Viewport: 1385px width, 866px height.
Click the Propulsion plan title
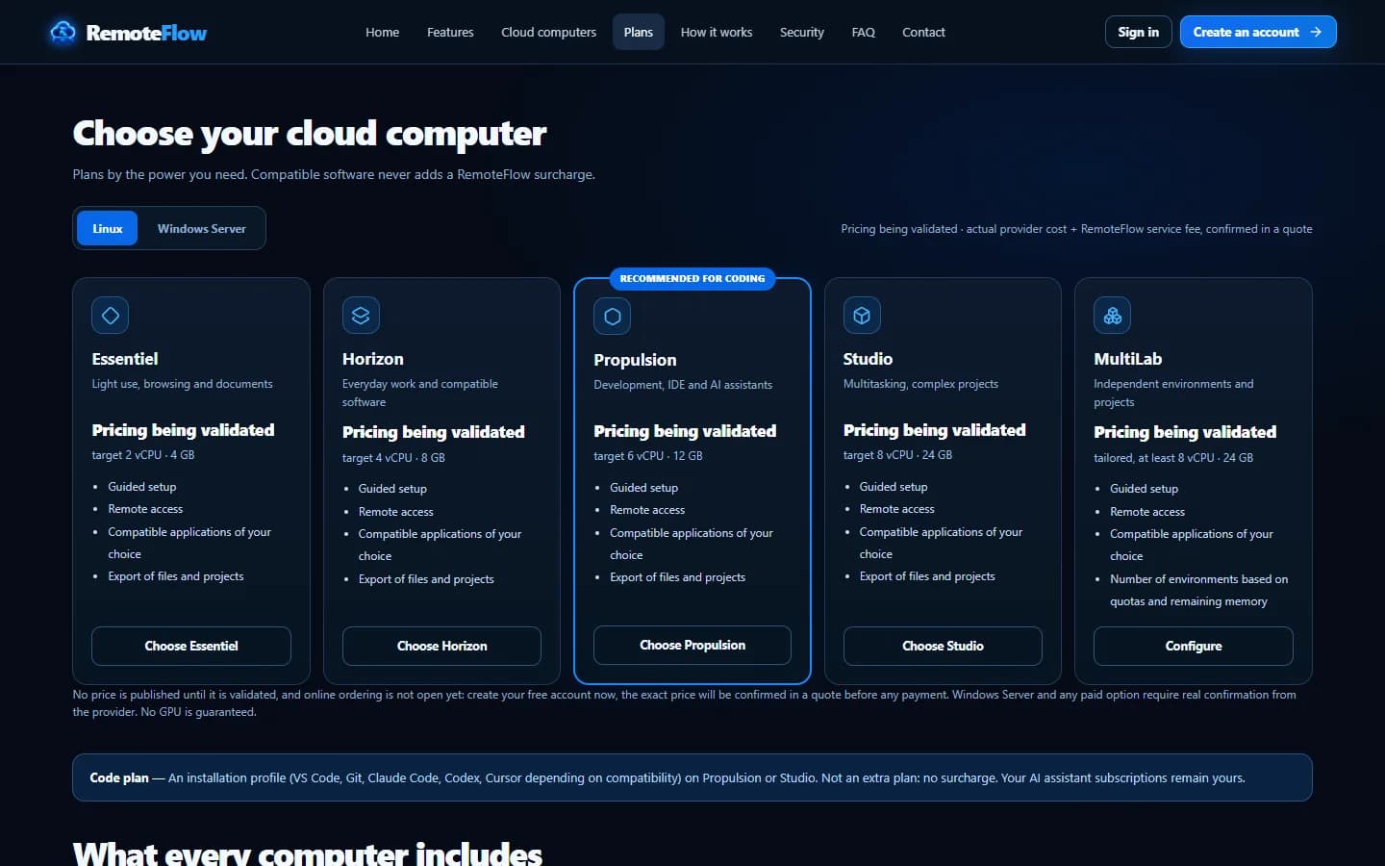(635, 360)
